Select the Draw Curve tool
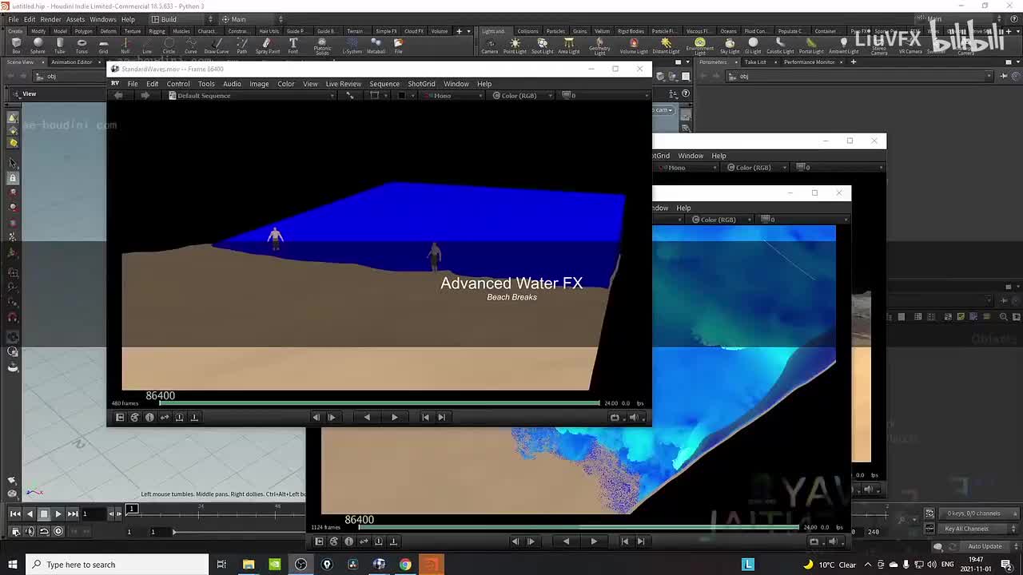 click(x=216, y=46)
